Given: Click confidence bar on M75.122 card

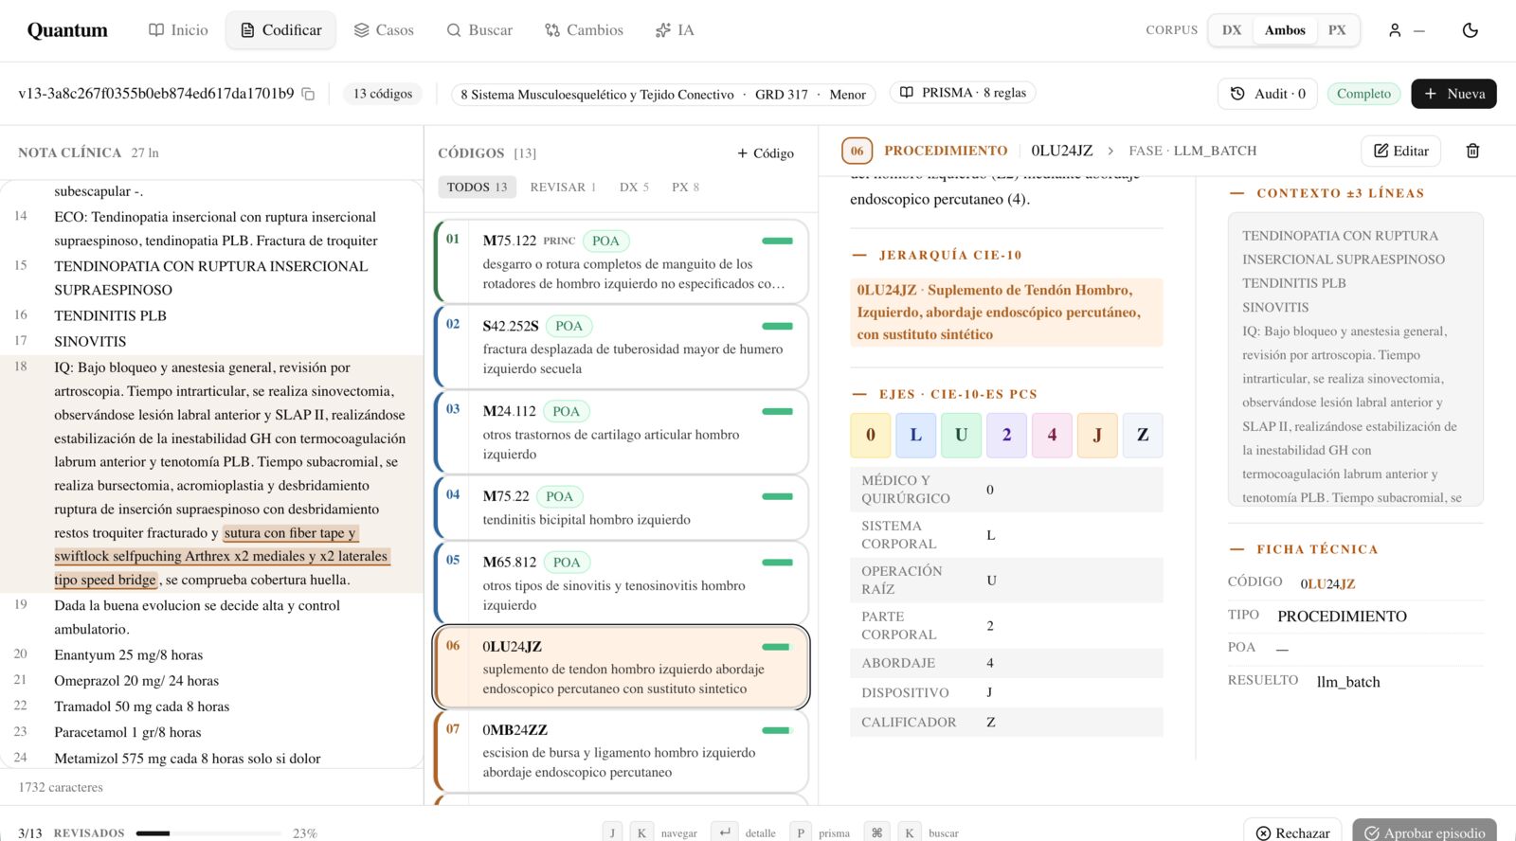Looking at the screenshot, I should [x=777, y=242].
